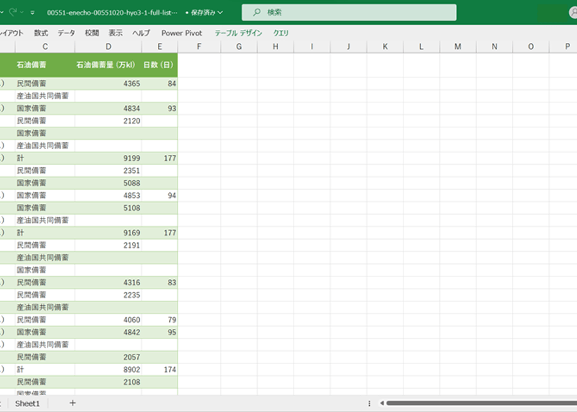Click the horizontal scrollbar left arrow
The height and width of the screenshot is (412, 577).
click(382, 403)
